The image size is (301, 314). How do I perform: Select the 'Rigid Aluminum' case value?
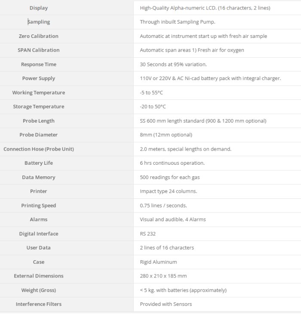coord(158,262)
